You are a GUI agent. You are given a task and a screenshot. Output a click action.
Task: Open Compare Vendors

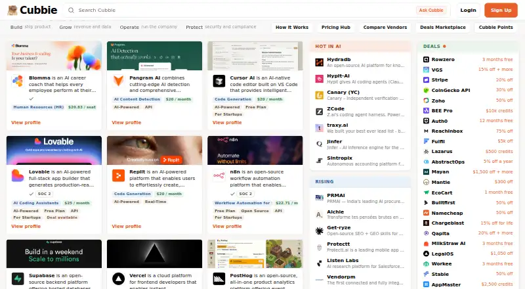point(385,27)
